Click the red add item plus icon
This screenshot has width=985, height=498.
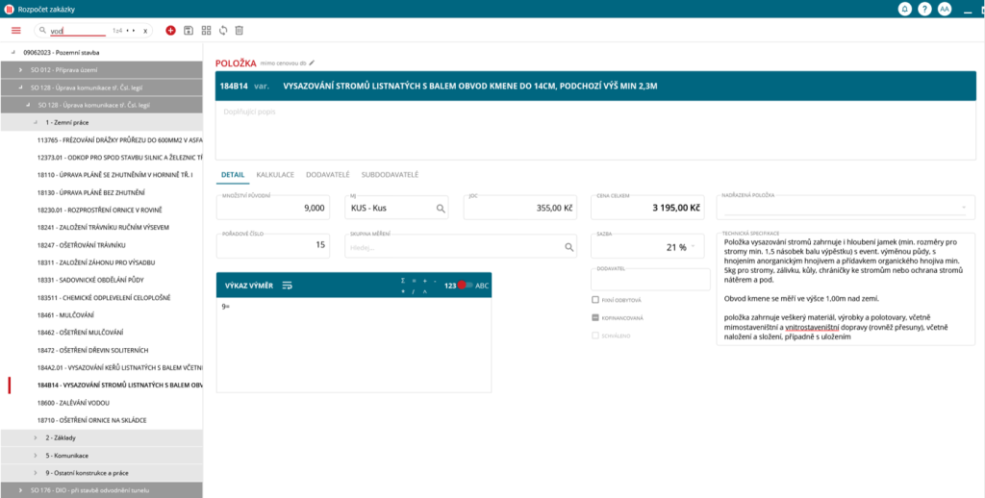coord(170,31)
